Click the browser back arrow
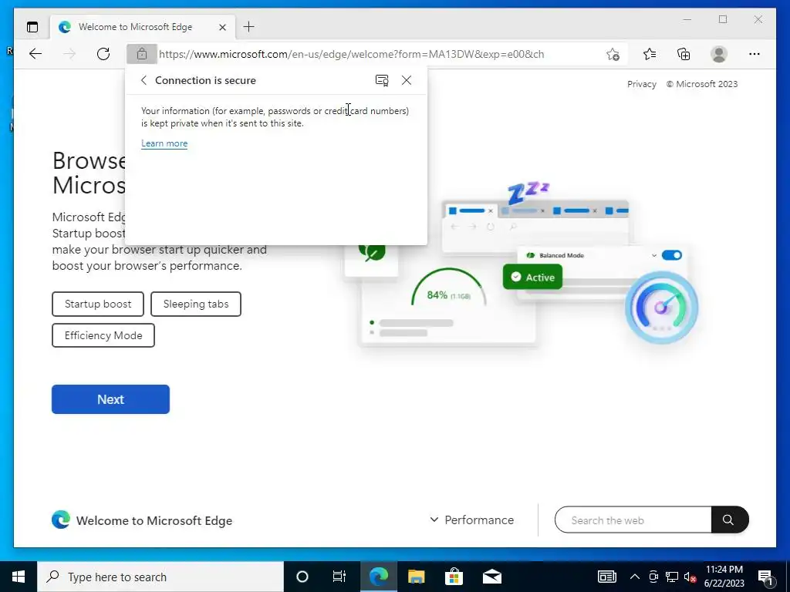Viewport: 790px width, 592px height. click(35, 54)
